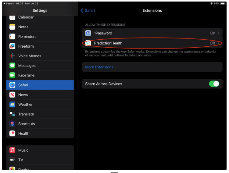
Task: Click the PredictionHealth extension name
Action: 108,43
